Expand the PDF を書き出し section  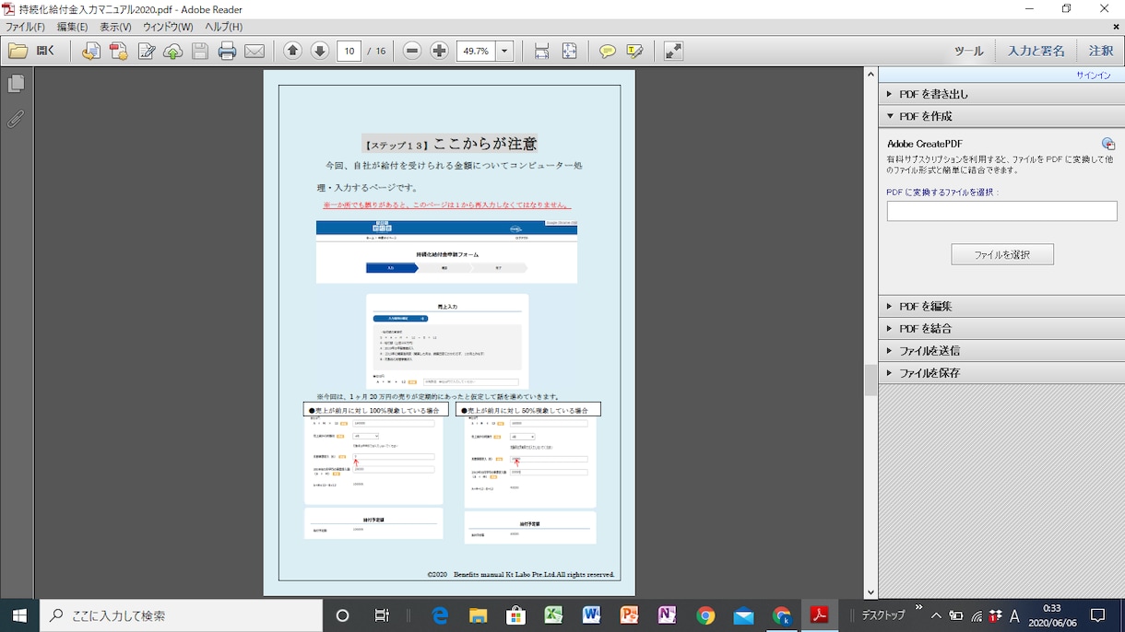tap(1001, 94)
